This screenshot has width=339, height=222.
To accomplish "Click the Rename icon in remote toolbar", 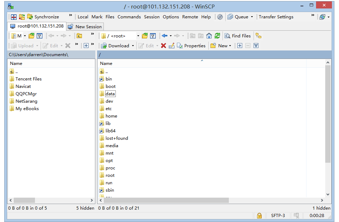I will point(172,46).
